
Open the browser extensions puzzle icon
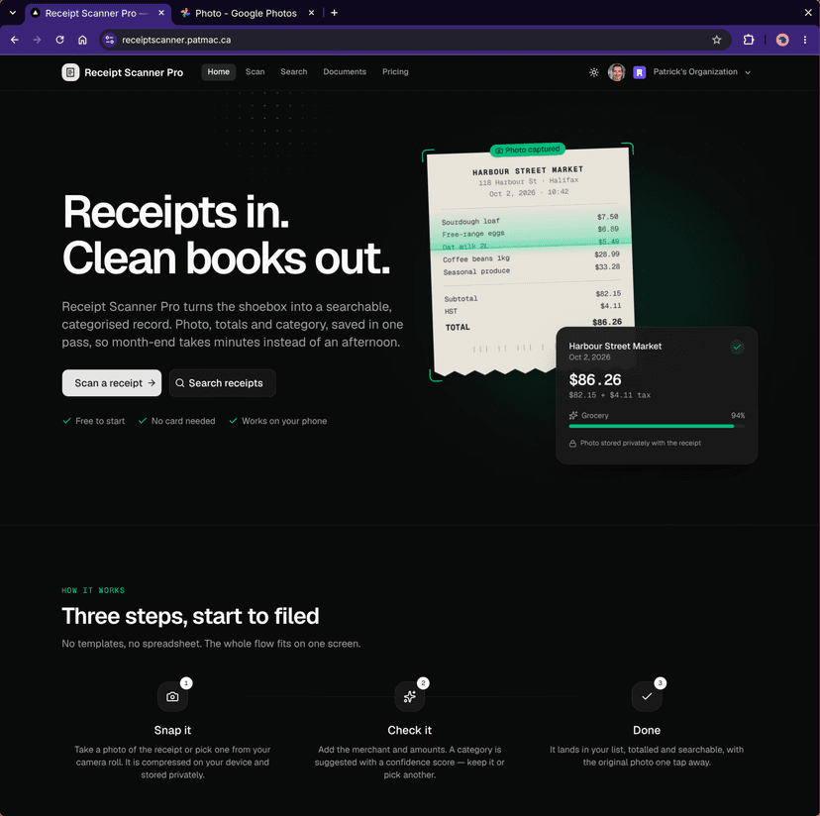click(x=749, y=40)
